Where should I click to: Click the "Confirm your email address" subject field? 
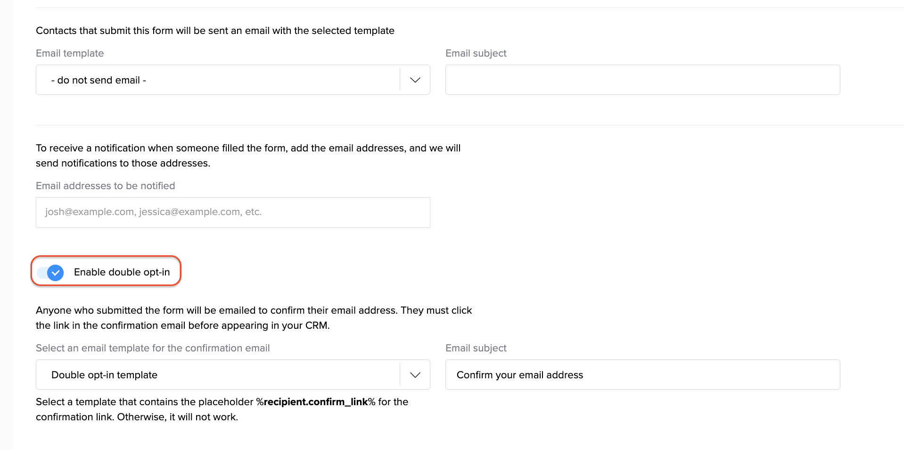(x=642, y=375)
